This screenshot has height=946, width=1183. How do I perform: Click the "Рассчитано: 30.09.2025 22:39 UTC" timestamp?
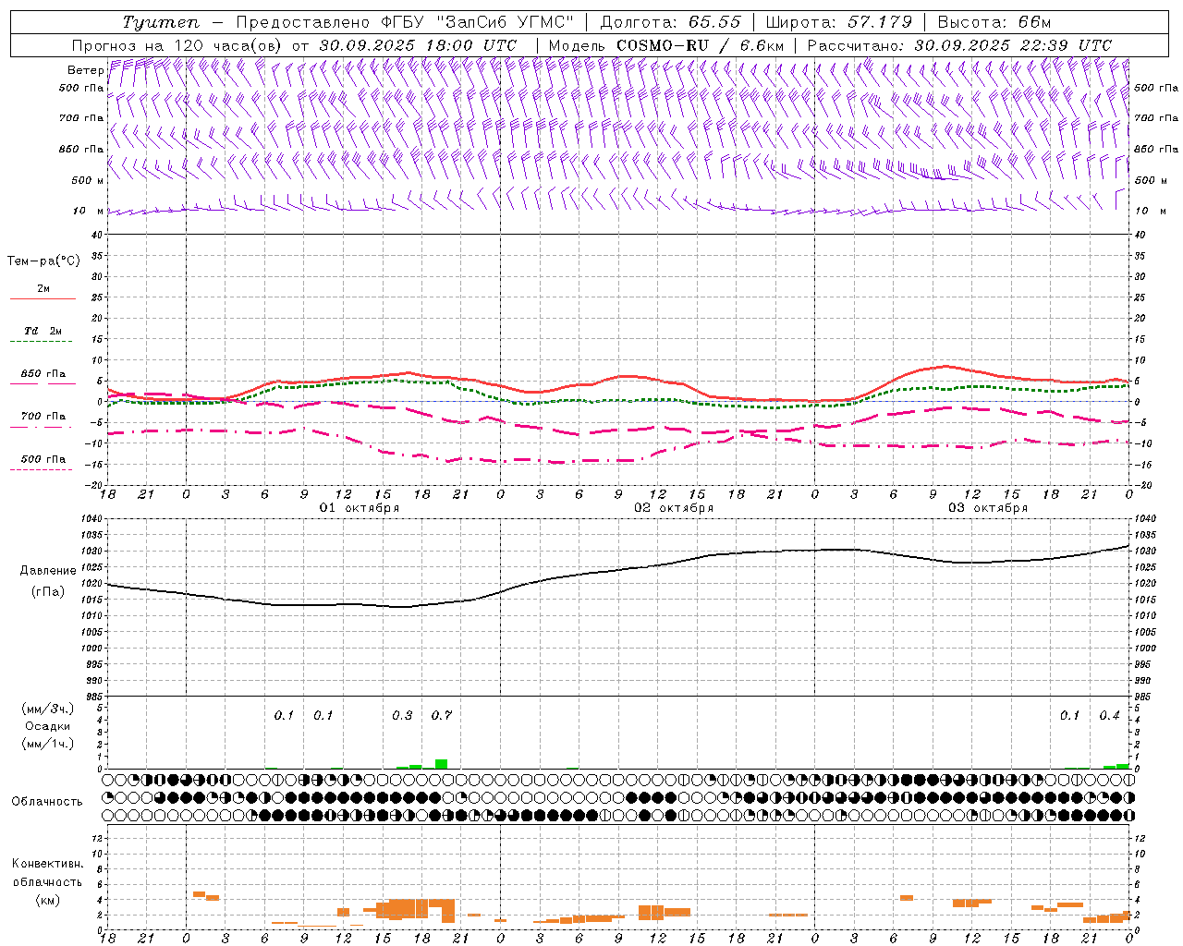[x=959, y=45]
